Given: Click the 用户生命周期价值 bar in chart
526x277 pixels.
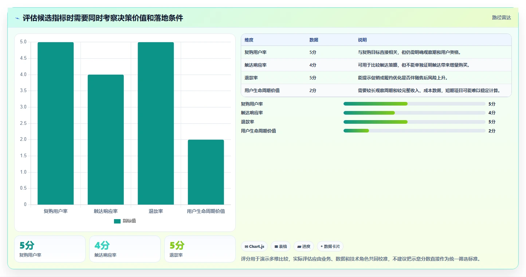Looking at the screenshot, I should pos(206,172).
